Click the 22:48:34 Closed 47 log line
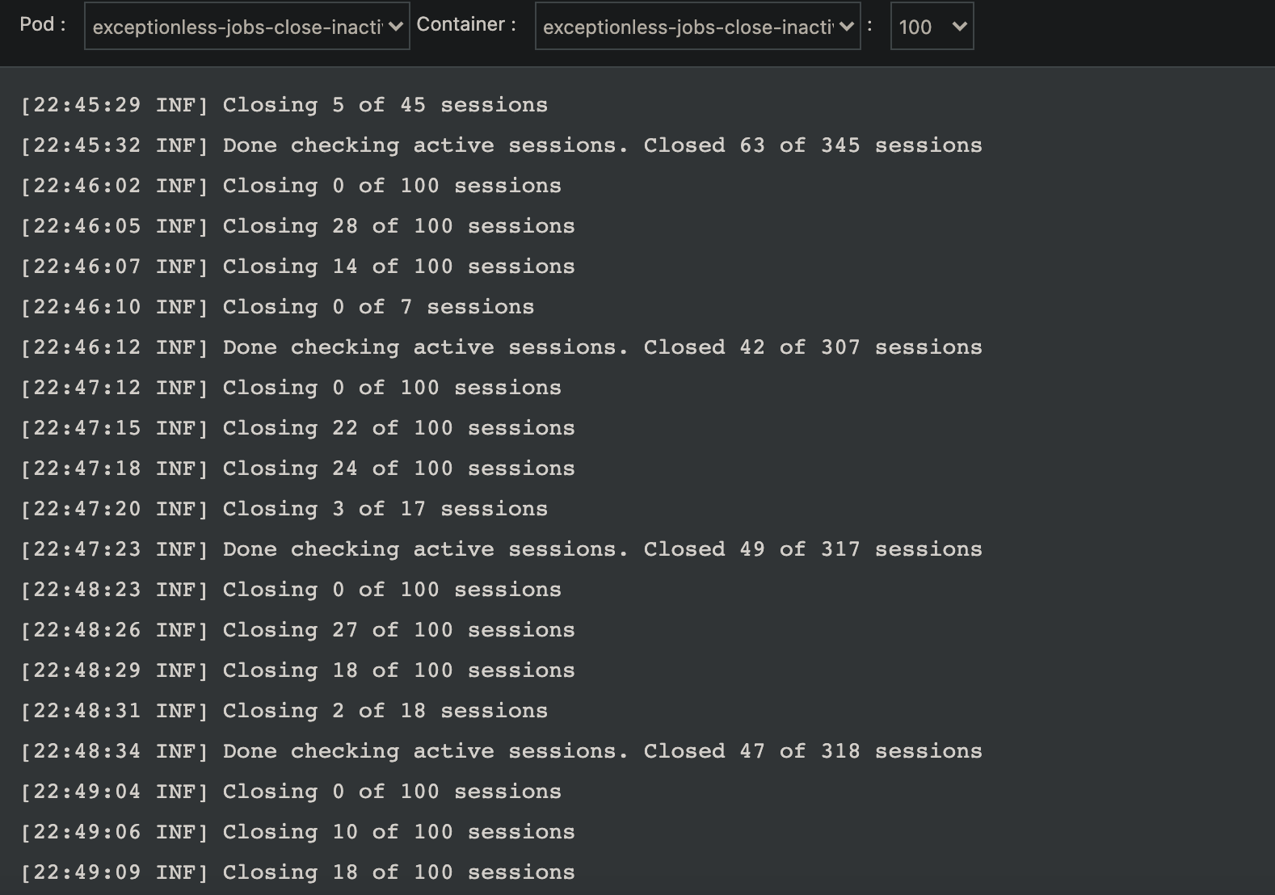Screen dimensions: 1275x895 (x=501, y=750)
